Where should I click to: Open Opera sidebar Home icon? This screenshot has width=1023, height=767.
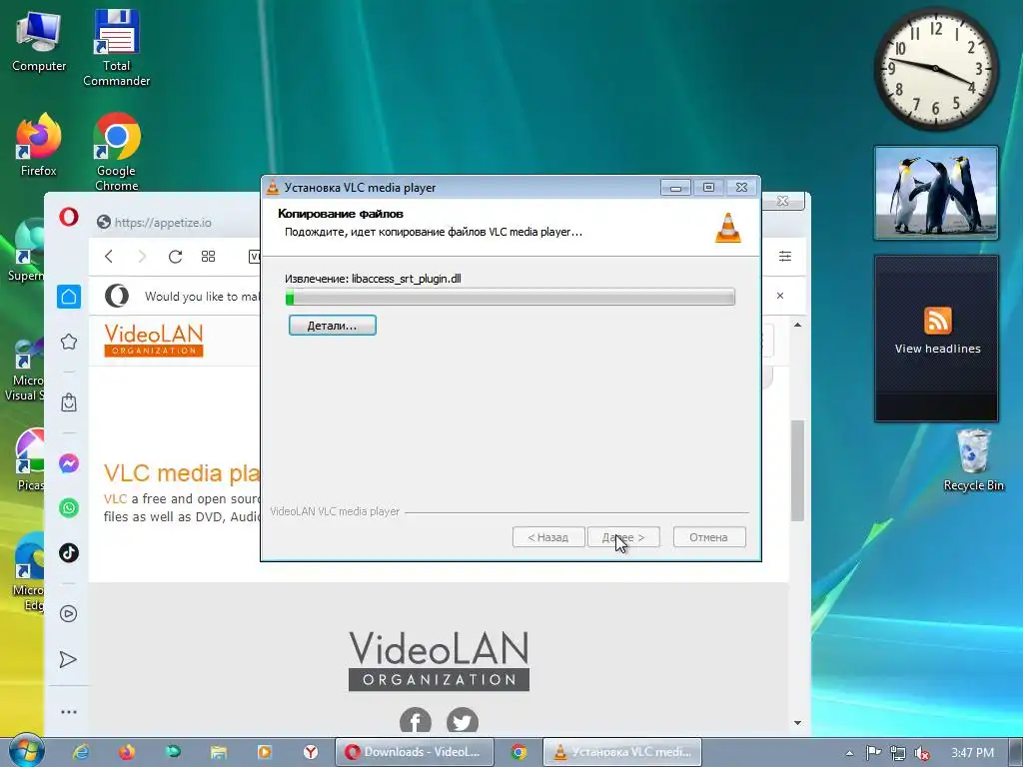pyautogui.click(x=69, y=297)
